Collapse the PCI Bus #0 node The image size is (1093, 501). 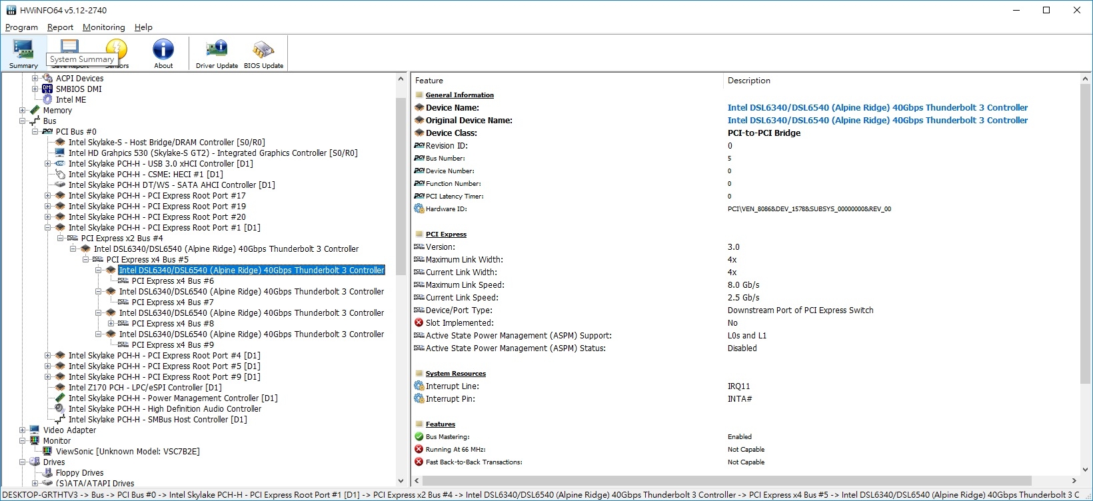pos(35,132)
